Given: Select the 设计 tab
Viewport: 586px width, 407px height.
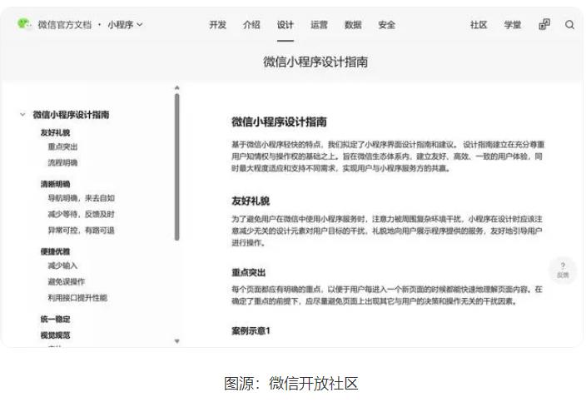Looking at the screenshot, I should [x=286, y=25].
